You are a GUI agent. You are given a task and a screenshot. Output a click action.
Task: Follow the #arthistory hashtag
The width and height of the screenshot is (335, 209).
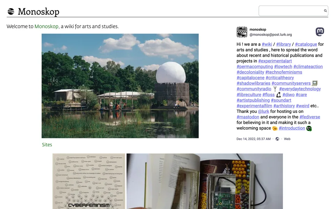(284, 106)
